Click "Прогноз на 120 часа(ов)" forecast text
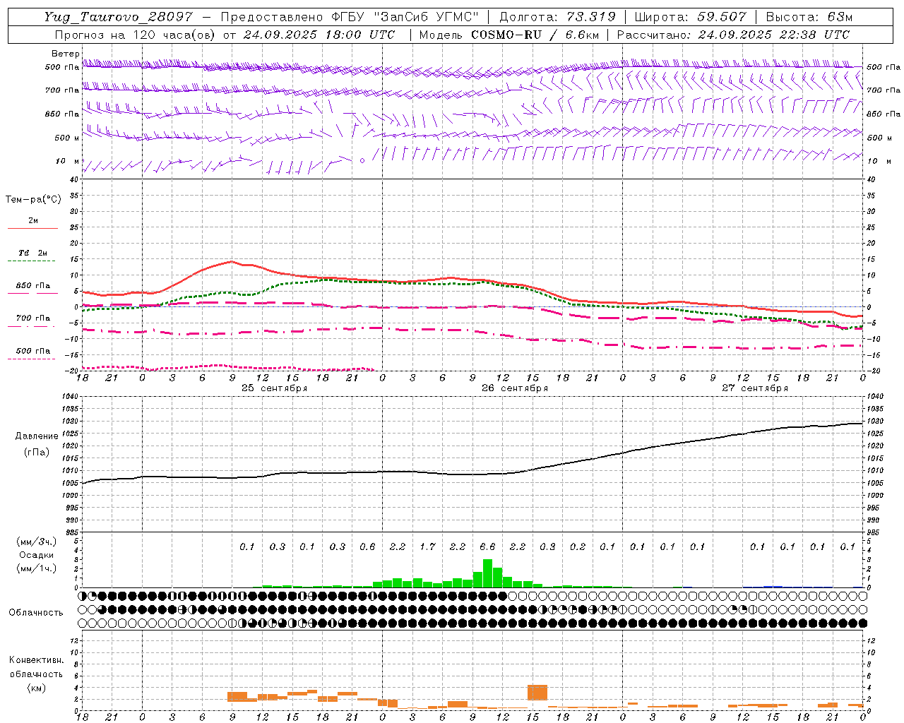Screen dimensions: 904x723 click(135, 35)
